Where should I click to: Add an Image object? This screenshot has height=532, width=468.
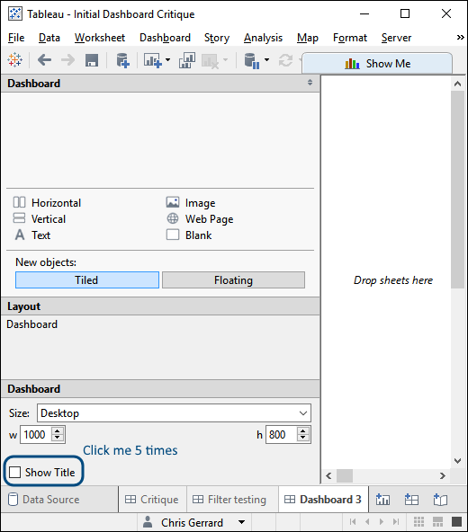(x=191, y=202)
